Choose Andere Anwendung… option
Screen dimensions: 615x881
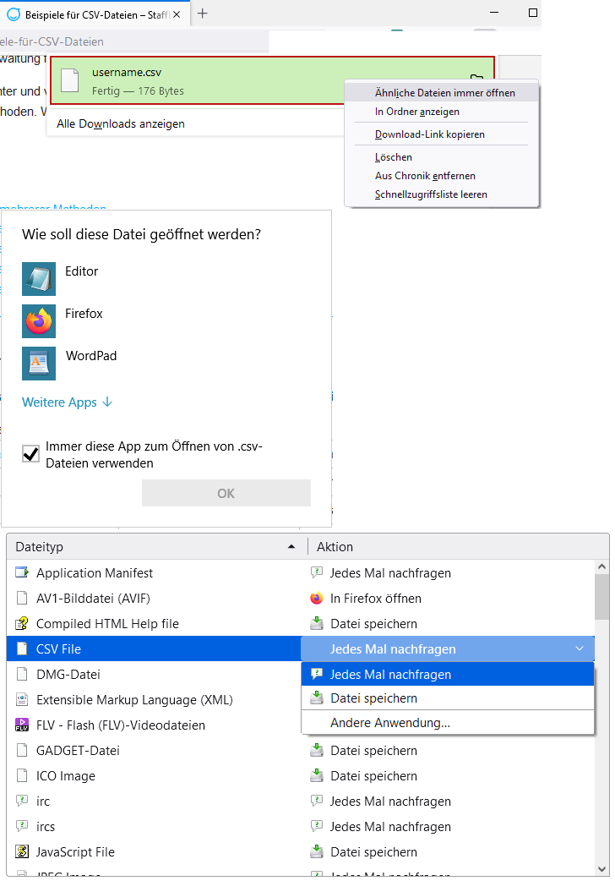(x=389, y=723)
